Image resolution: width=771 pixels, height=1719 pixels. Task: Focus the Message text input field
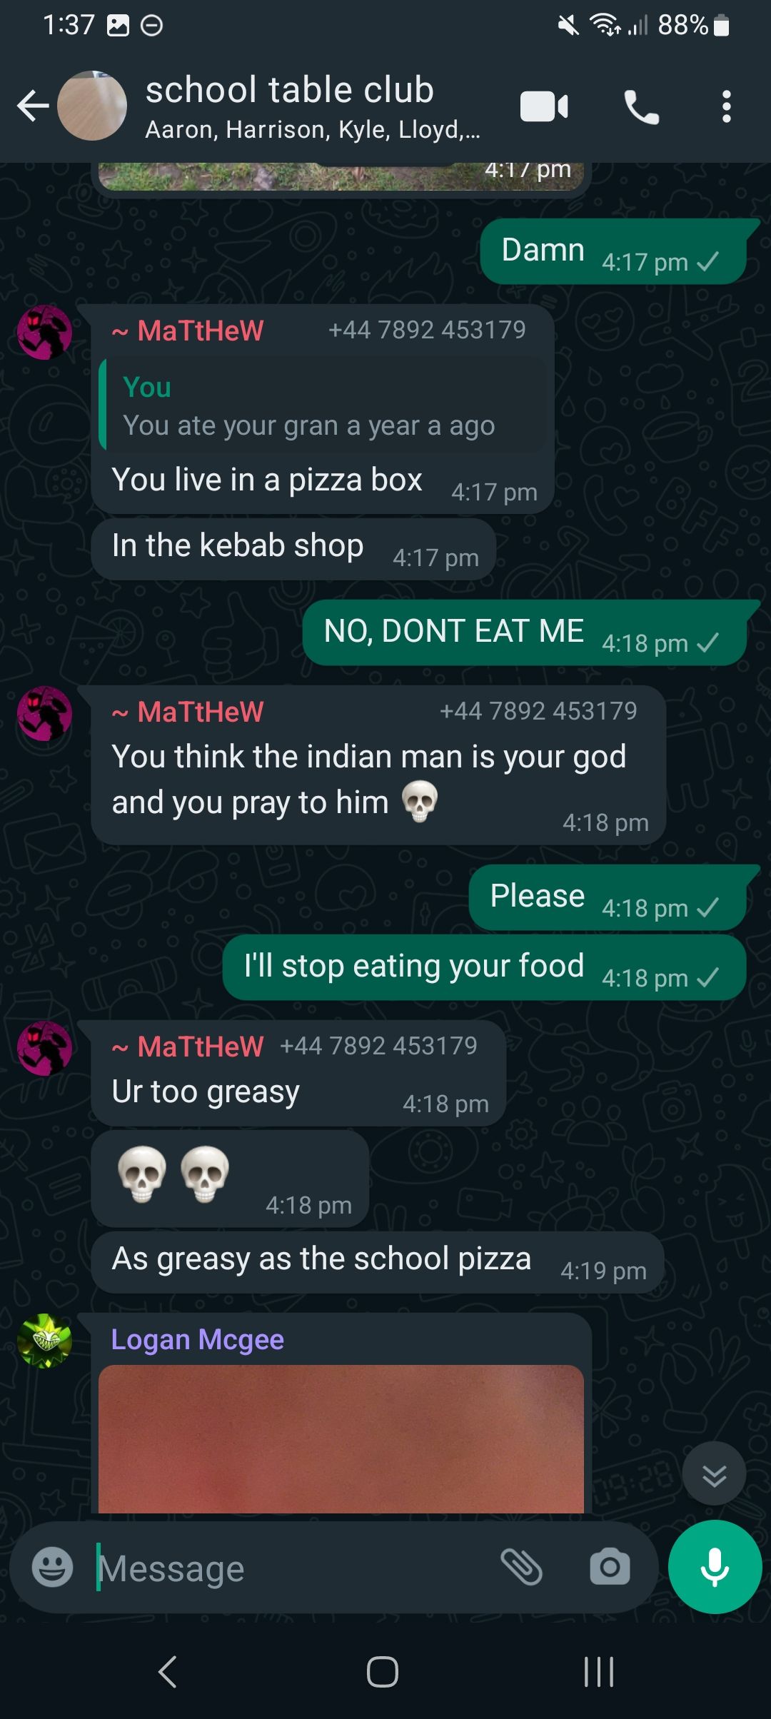(x=293, y=1568)
